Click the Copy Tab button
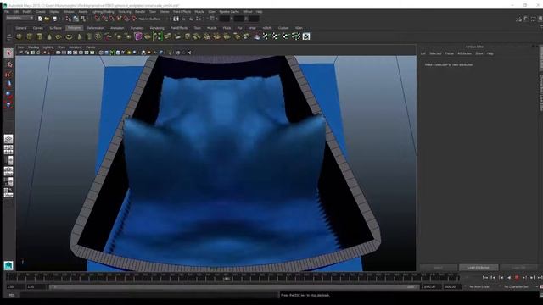Image resolution: width=543 pixels, height=305 pixels. (518, 268)
